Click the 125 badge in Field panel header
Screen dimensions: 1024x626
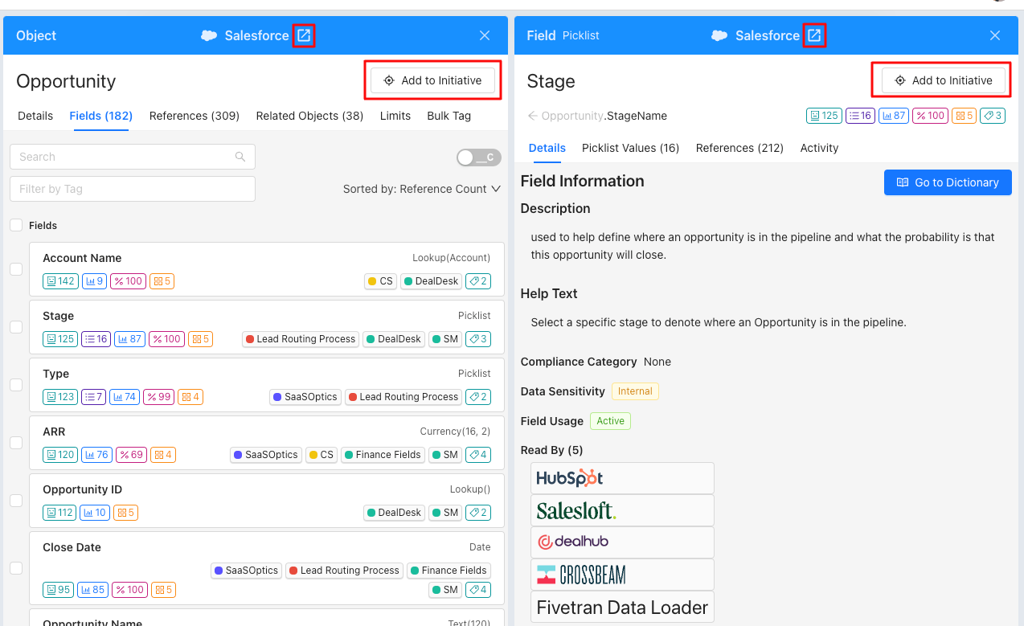click(824, 116)
